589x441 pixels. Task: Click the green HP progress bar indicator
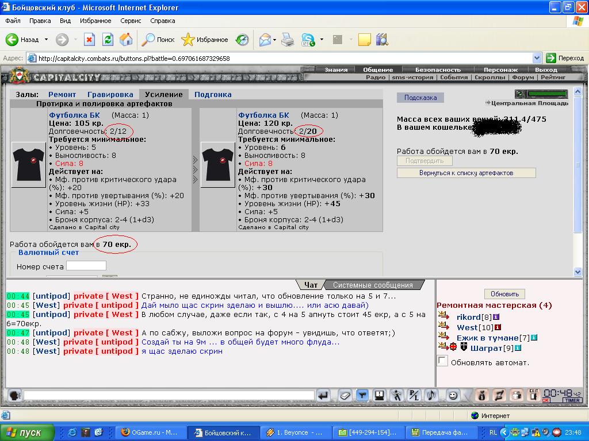click(548, 94)
